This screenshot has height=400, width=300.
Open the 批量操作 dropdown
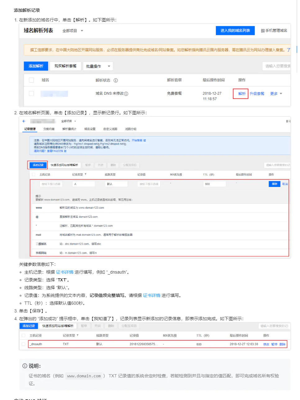coord(98,66)
